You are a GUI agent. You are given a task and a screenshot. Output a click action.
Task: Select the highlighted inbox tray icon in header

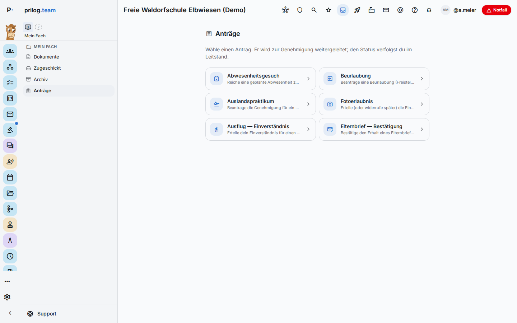click(343, 10)
